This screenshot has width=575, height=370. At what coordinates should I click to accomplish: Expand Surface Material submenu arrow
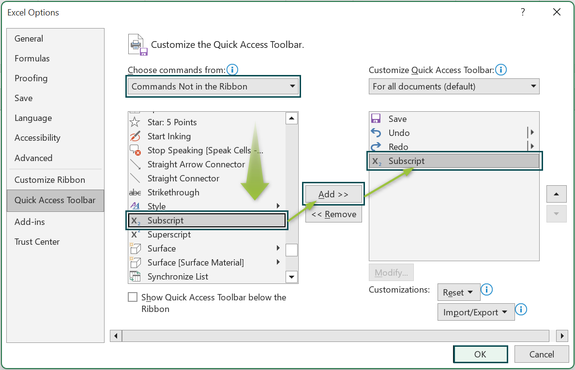278,262
